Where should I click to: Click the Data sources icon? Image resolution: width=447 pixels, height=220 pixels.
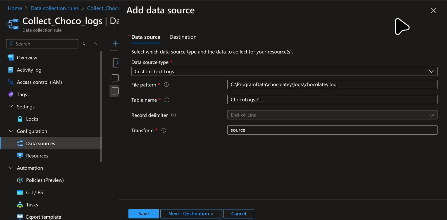tap(20, 143)
